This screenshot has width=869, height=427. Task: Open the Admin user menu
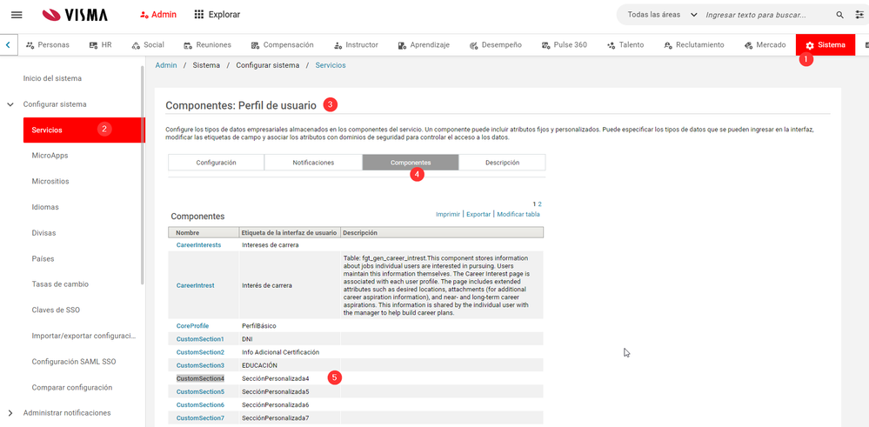tap(157, 15)
